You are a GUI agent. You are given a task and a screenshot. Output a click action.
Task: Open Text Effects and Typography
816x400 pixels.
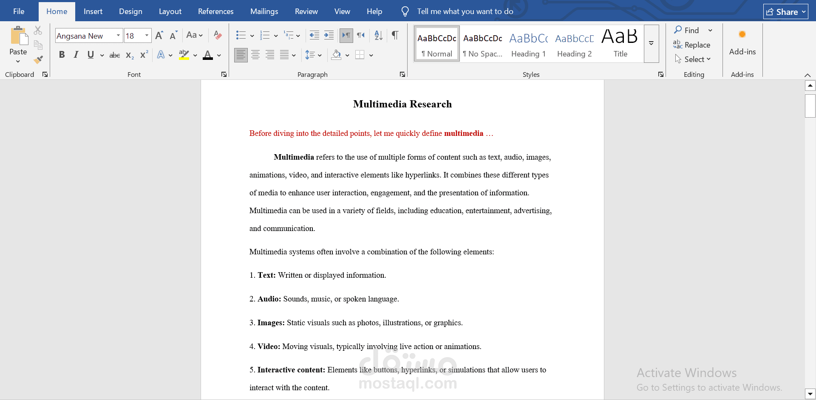tap(161, 55)
